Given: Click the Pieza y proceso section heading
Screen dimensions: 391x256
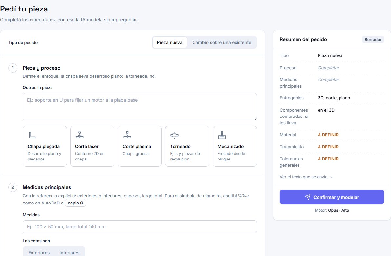Looking at the screenshot, I should tap(41, 68).
